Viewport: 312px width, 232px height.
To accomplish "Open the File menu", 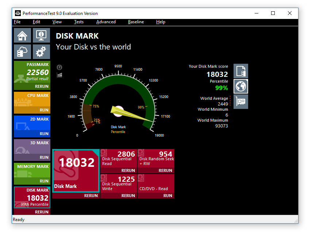I will tap(17, 22).
